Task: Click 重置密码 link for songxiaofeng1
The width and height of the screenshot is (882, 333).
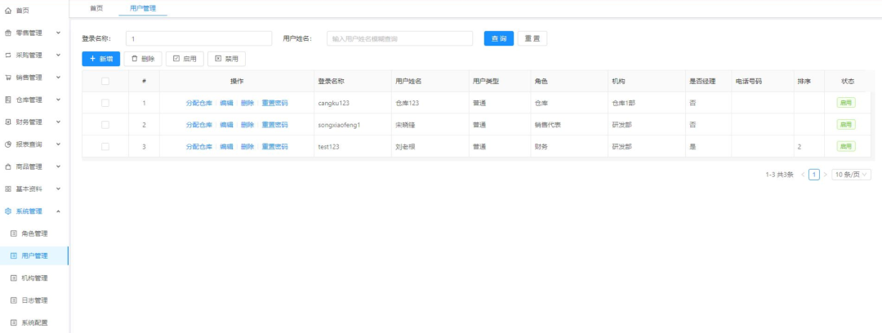Action: 274,125
